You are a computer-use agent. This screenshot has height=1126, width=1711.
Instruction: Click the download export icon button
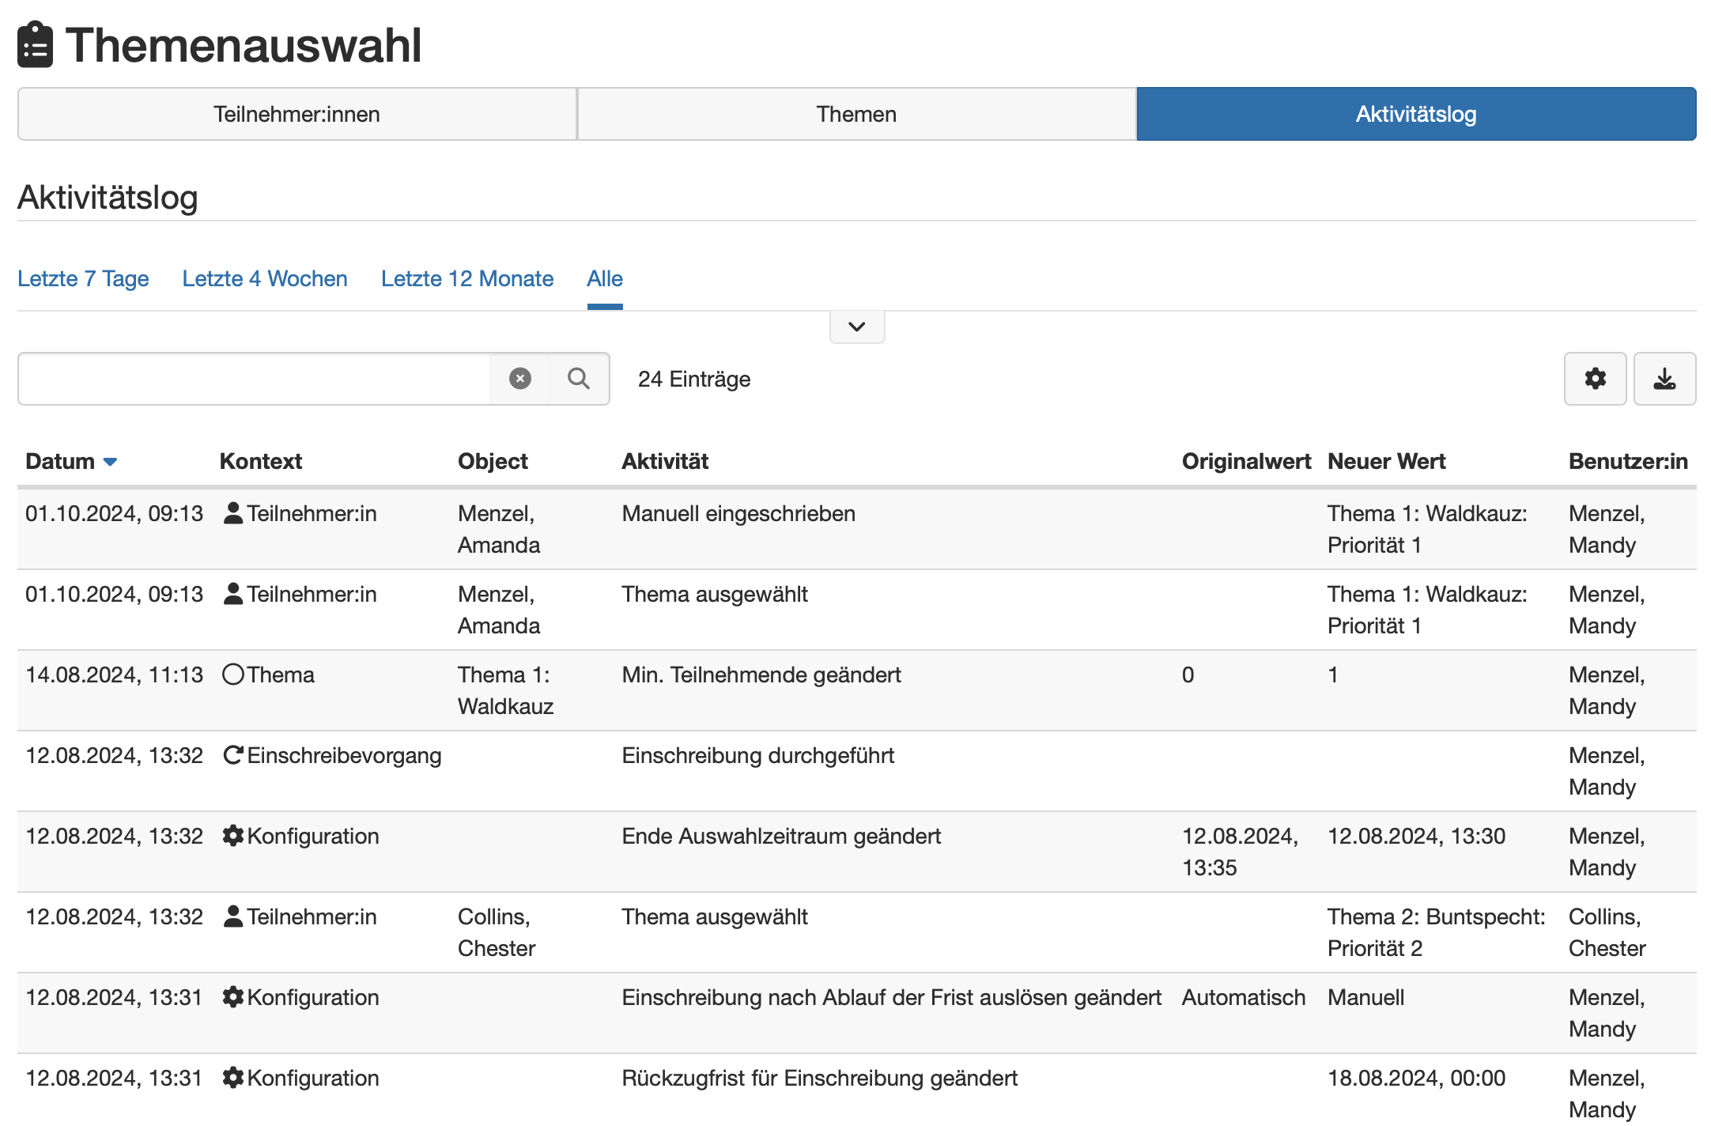point(1664,379)
